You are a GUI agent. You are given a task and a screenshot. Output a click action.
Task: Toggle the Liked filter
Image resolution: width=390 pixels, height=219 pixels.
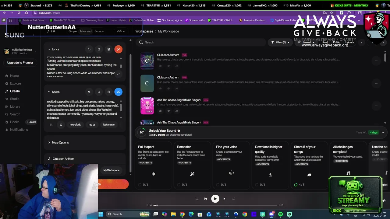tap(325, 42)
